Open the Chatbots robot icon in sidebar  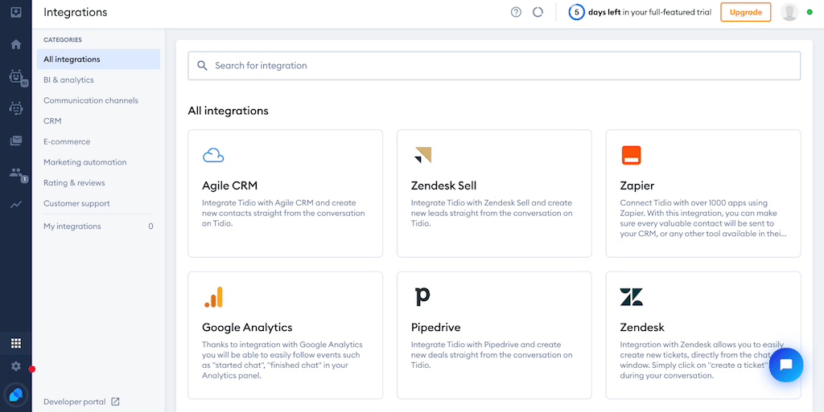tap(16, 108)
